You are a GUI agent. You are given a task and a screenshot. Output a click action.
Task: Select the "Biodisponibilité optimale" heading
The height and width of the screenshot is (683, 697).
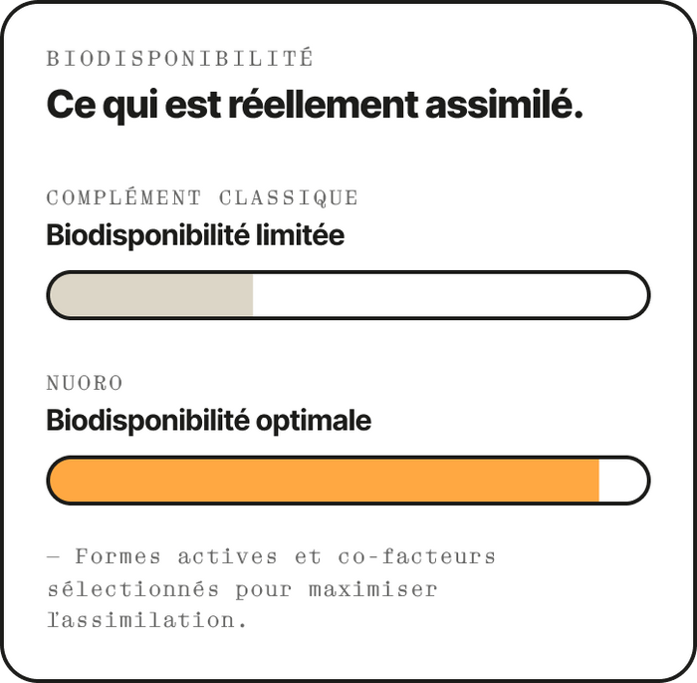tap(208, 421)
